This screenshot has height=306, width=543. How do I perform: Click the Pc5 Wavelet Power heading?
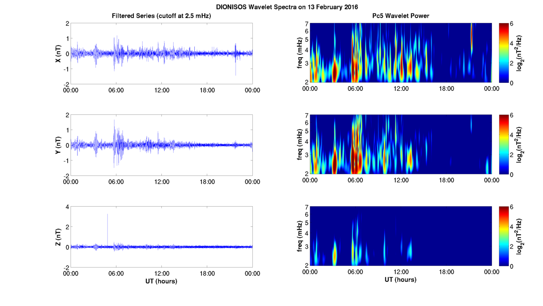tap(401, 16)
